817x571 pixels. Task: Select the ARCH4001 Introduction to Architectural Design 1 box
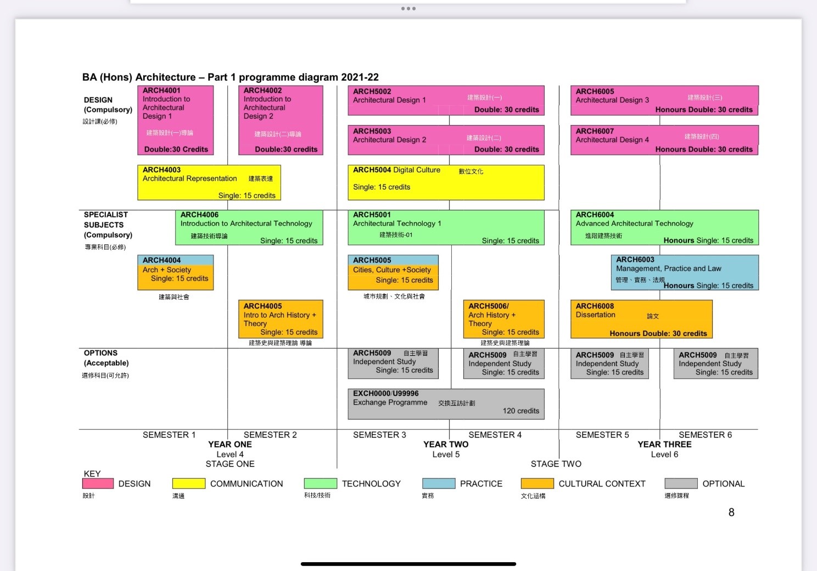[x=175, y=120]
